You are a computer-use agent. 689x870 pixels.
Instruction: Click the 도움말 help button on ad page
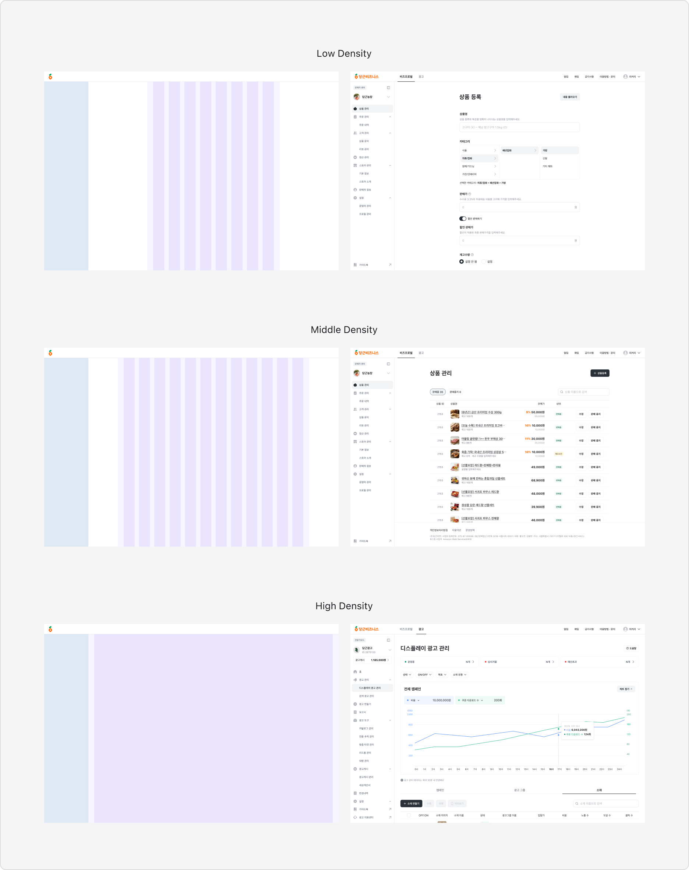(x=631, y=649)
